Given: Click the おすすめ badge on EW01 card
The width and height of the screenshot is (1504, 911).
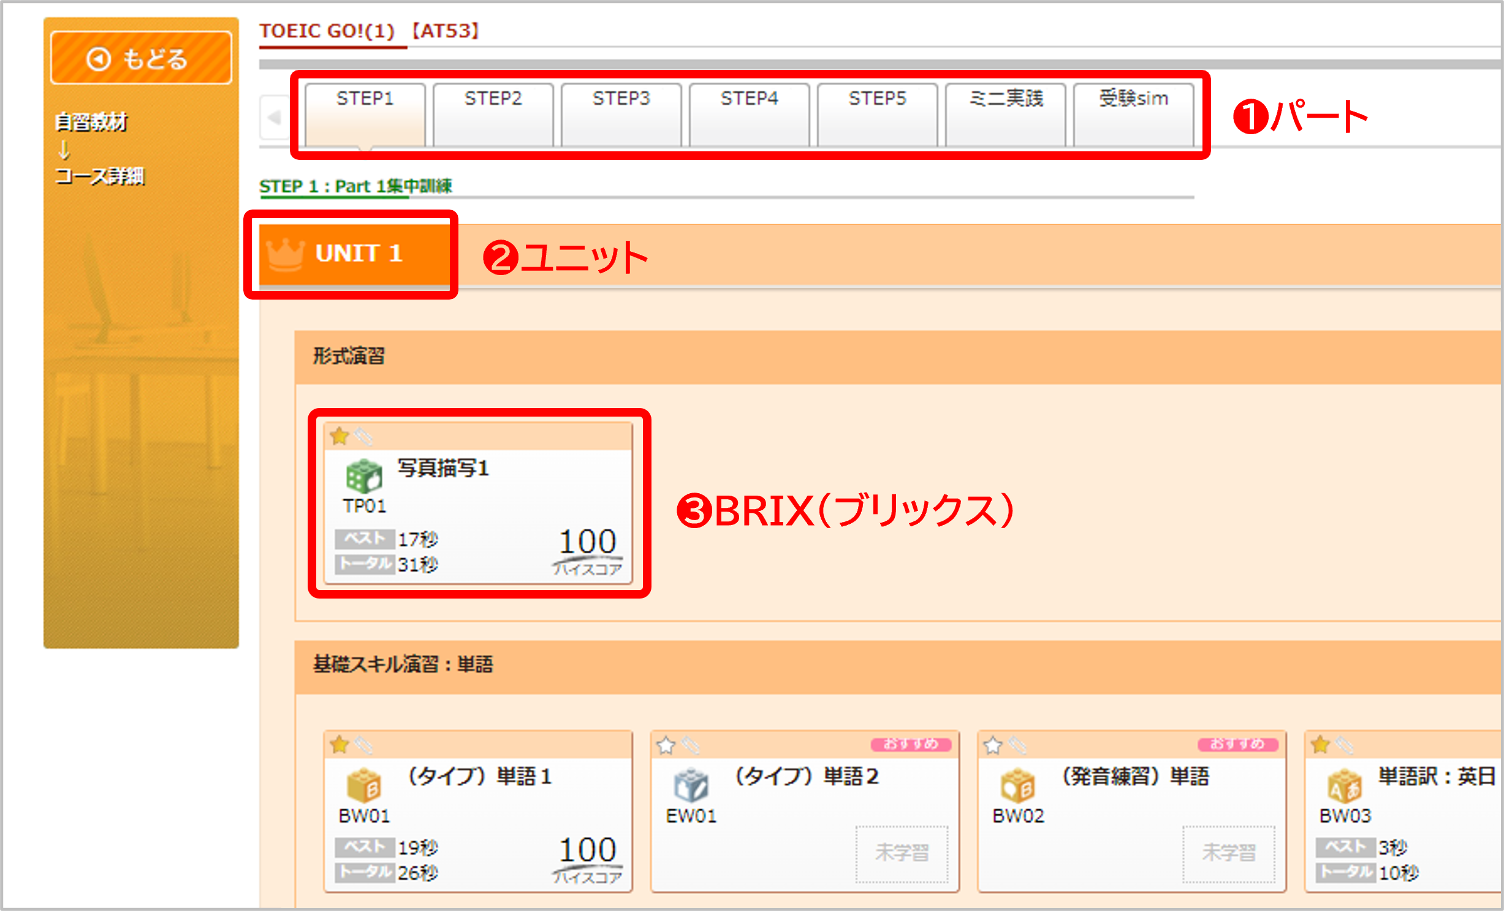Looking at the screenshot, I should tap(911, 744).
